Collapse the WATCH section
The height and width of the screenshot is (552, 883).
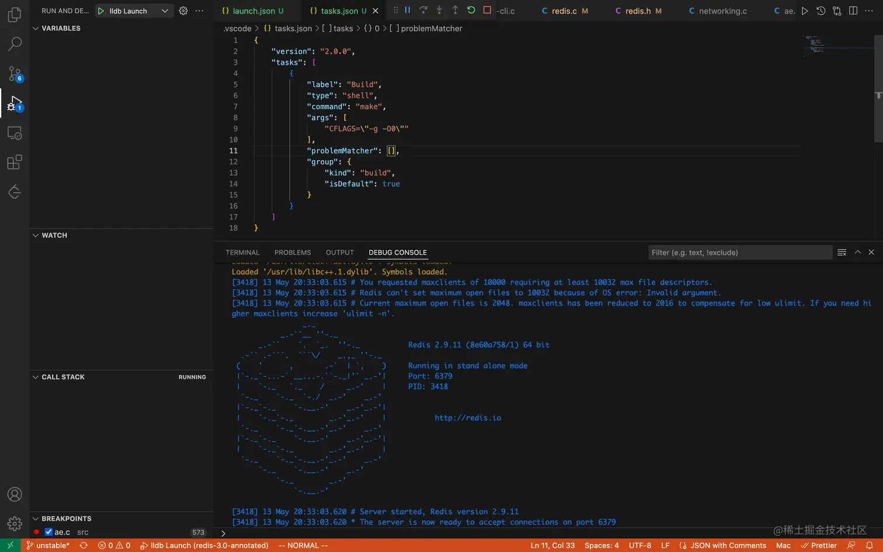pos(36,235)
